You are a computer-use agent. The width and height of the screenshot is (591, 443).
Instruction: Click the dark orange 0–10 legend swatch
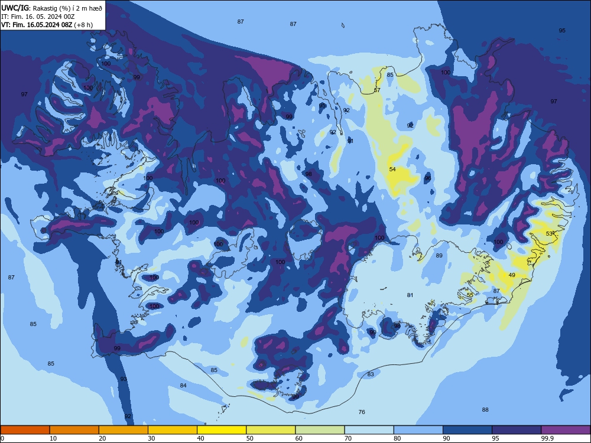click(25, 430)
